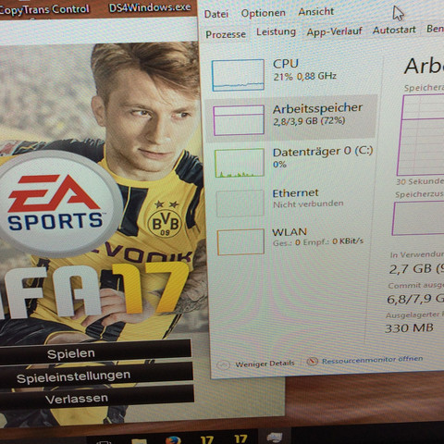This screenshot has width=444, height=444.
Task: Click the 330 MB paged pool value
Action: [x=409, y=328]
